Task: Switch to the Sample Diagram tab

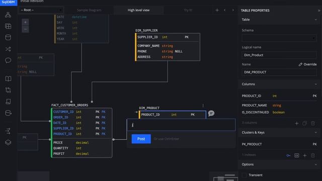Action: tap(89, 10)
